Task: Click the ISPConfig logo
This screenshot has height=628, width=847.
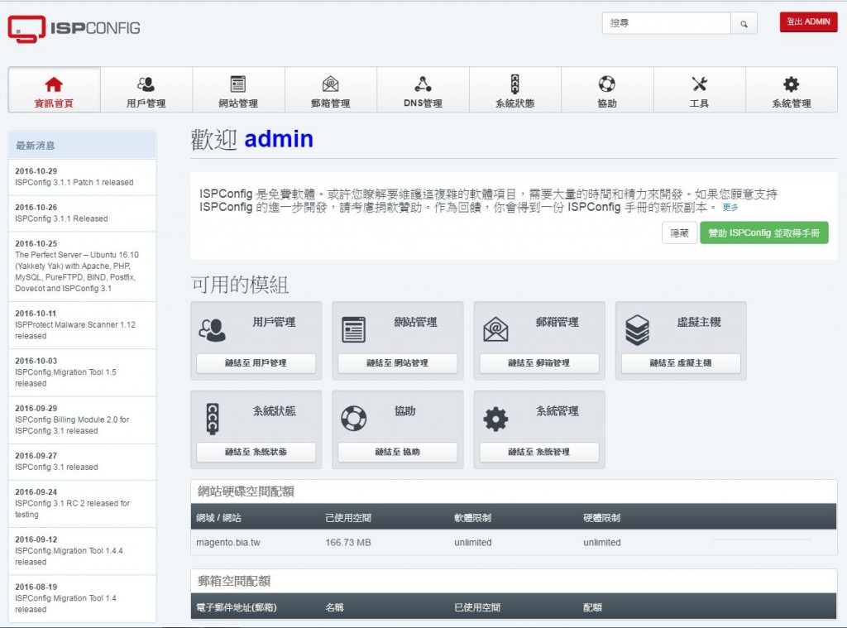Action: pos(74,28)
